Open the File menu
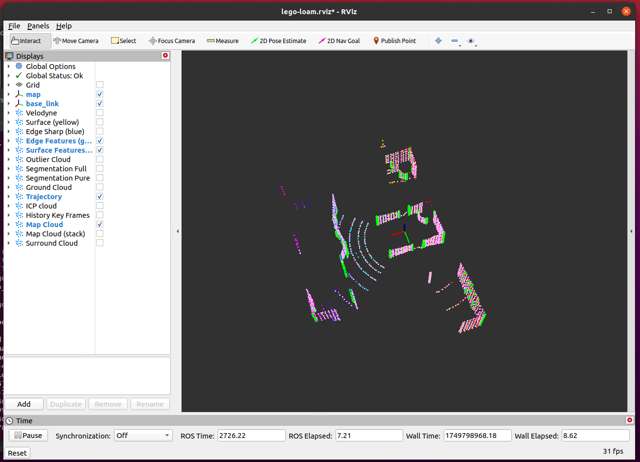Image resolution: width=640 pixels, height=462 pixels. point(14,26)
